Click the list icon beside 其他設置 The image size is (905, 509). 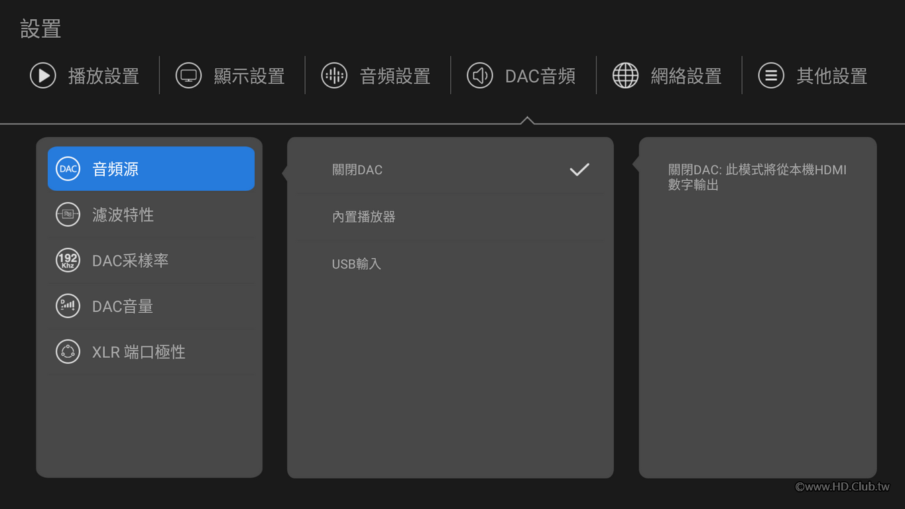tap(771, 76)
